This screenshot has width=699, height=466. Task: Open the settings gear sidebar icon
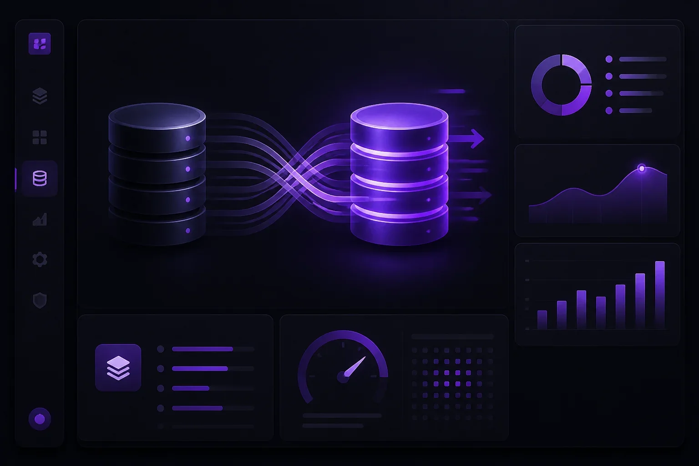pos(40,259)
